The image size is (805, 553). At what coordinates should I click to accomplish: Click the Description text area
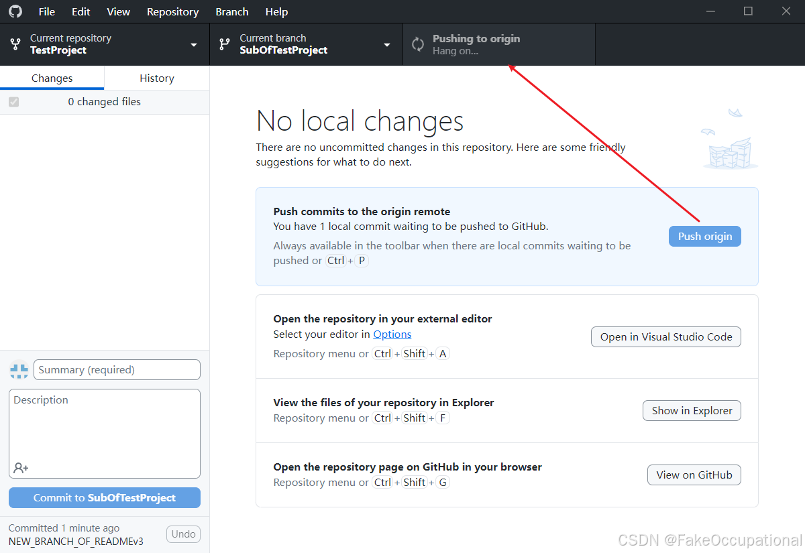point(105,434)
